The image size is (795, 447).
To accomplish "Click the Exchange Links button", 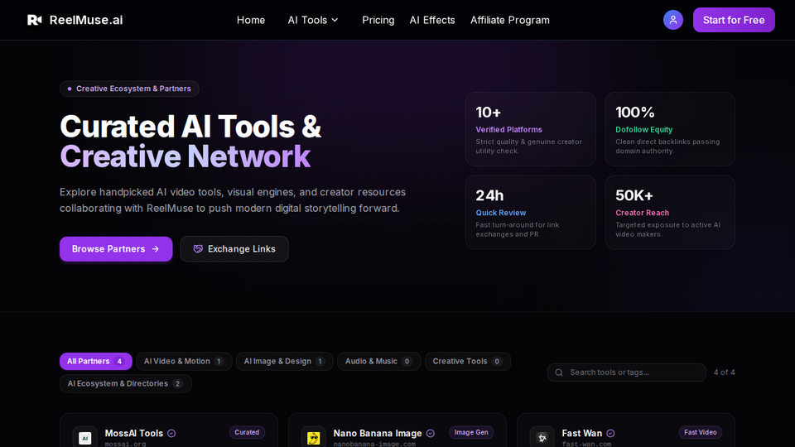I will (234, 249).
